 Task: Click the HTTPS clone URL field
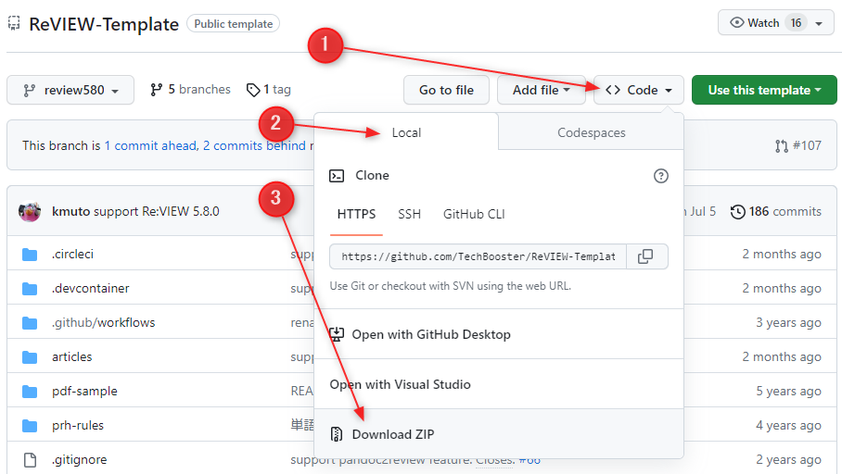point(478,256)
